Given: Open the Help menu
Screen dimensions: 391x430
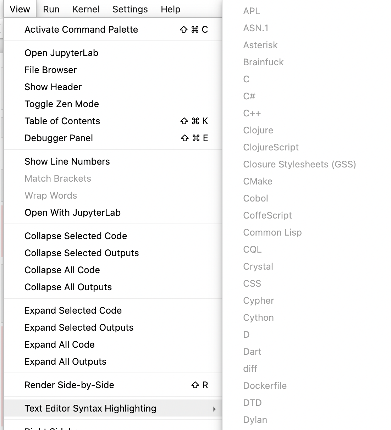Looking at the screenshot, I should pyautogui.click(x=171, y=9).
